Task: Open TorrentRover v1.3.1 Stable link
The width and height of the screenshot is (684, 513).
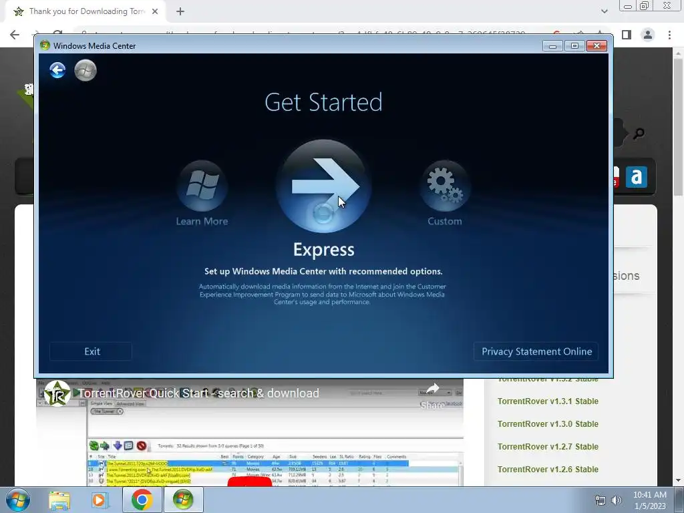Action: 548,401
